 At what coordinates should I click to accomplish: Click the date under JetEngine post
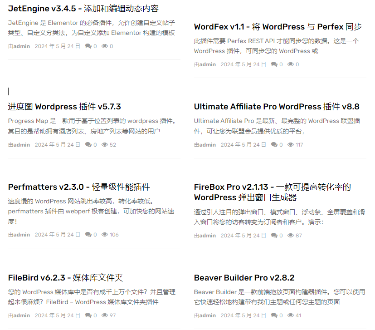(58, 46)
